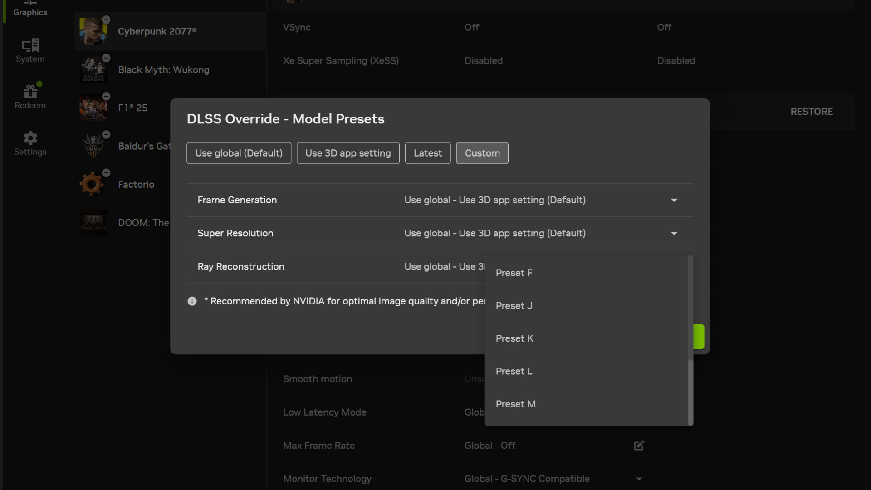Click the edit icon next to Max Frame Rate
Image resolution: width=871 pixels, height=490 pixels.
click(638, 445)
